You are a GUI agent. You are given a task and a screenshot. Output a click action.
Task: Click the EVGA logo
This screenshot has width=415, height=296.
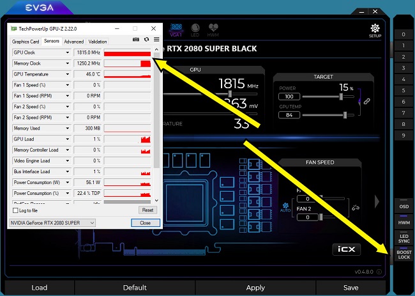(39, 8)
